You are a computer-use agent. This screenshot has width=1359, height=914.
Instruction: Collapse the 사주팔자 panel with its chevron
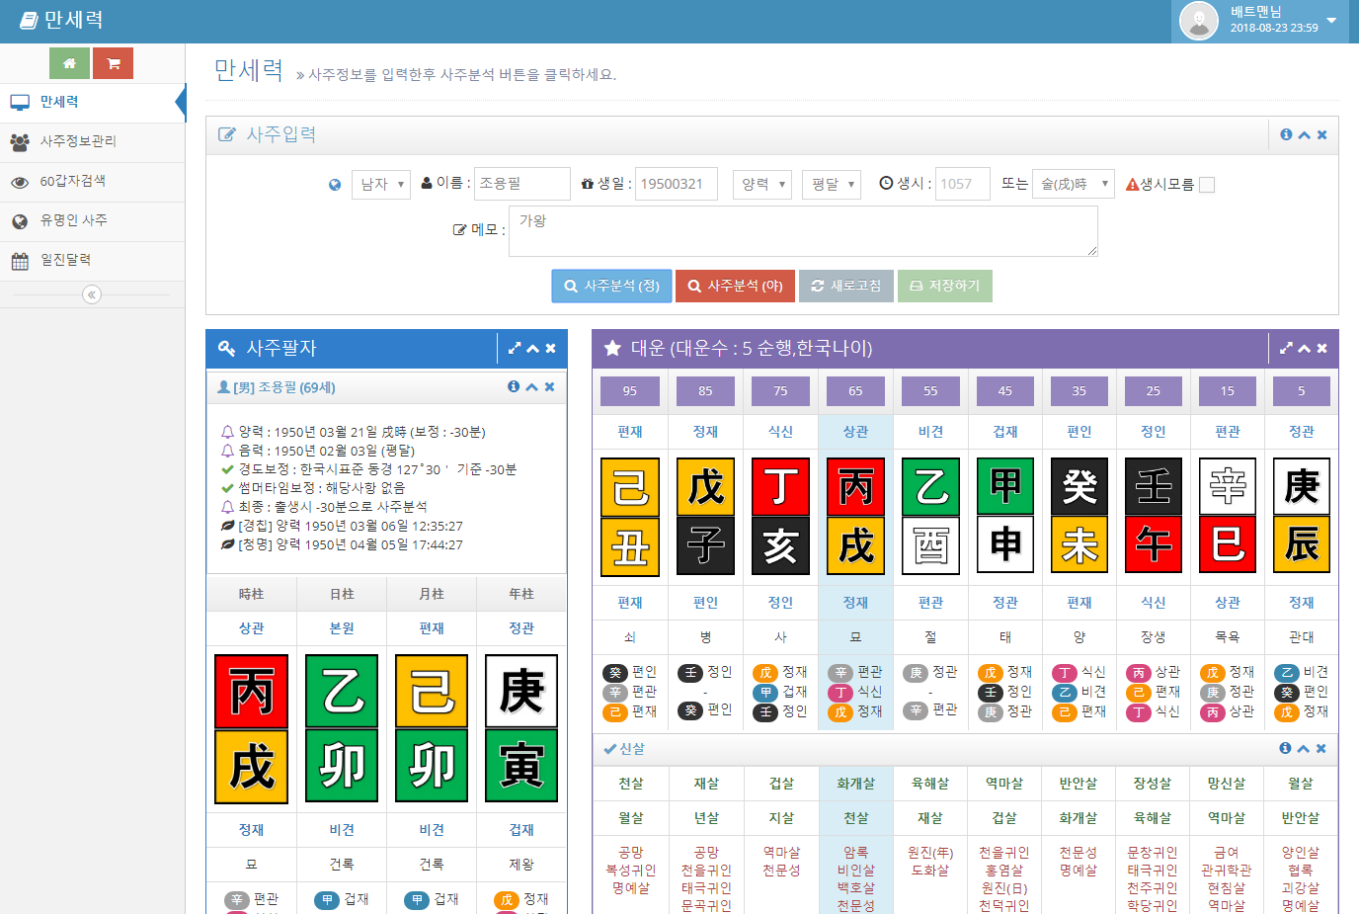pos(532,348)
